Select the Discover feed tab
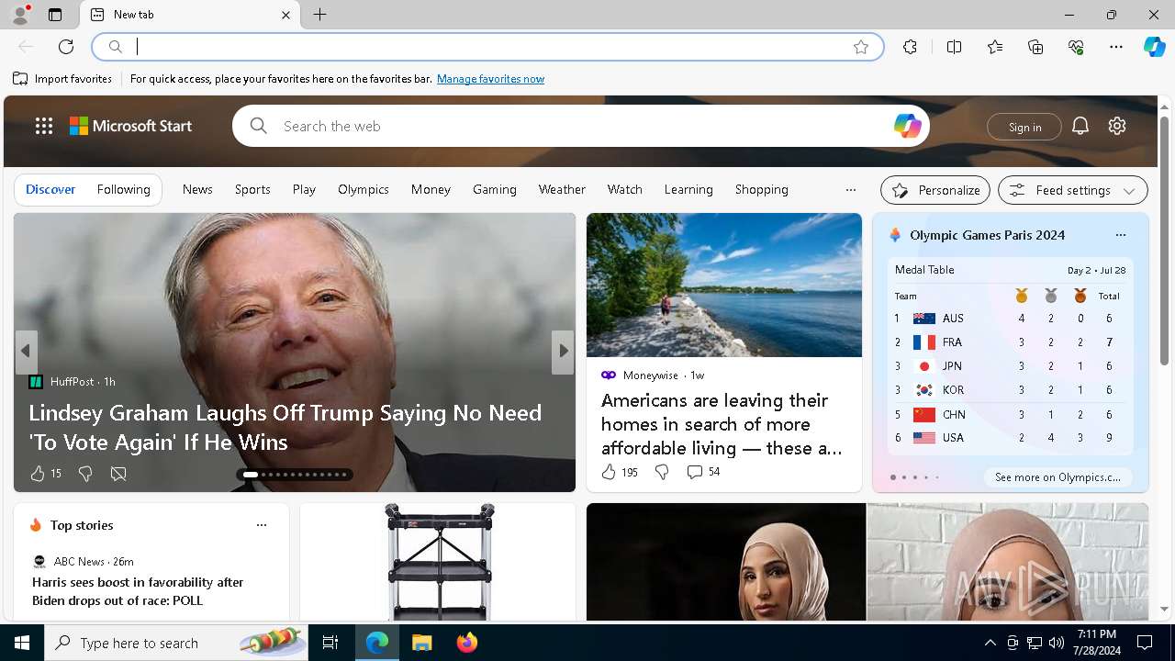 tap(50, 189)
